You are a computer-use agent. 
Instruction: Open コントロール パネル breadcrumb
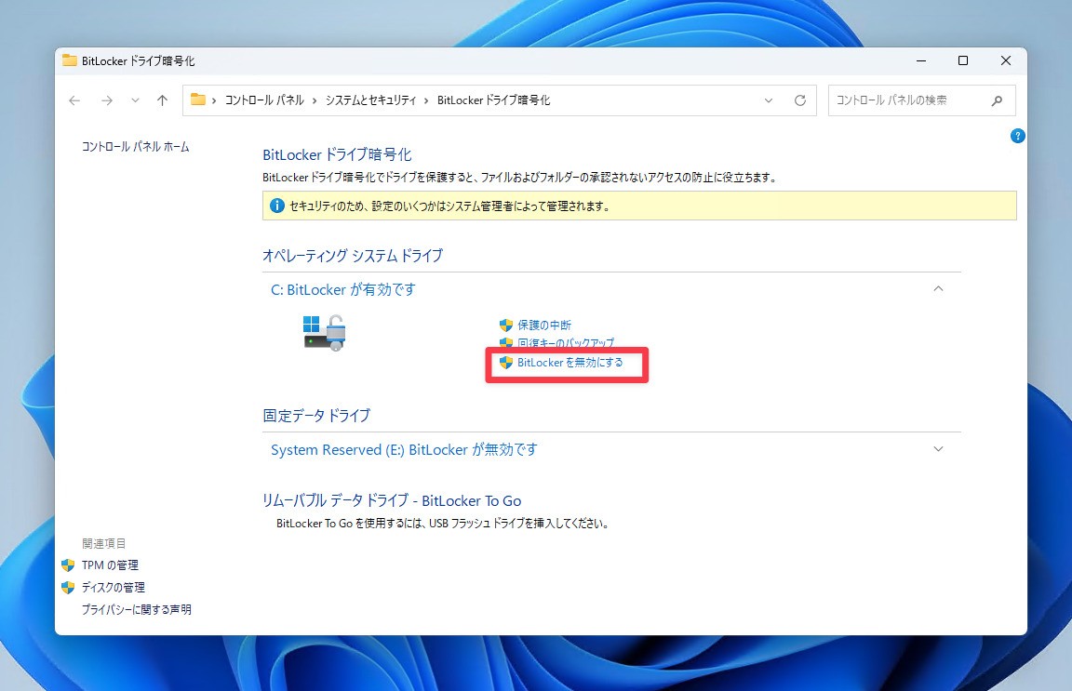pos(264,100)
